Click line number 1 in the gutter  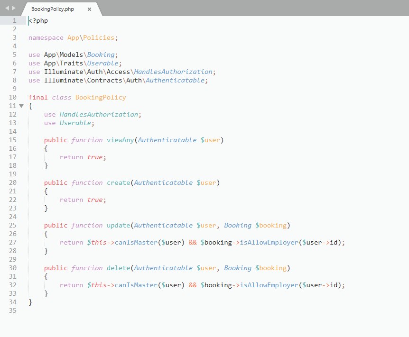pyautogui.click(x=15, y=20)
